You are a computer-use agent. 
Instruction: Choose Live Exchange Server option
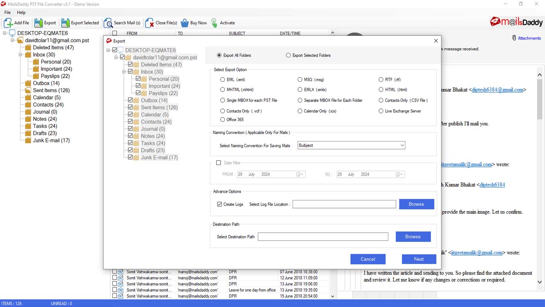[x=381, y=111]
